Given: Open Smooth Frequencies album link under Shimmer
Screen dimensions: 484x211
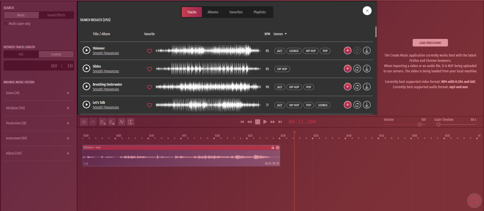Looking at the screenshot, I should pos(106,53).
